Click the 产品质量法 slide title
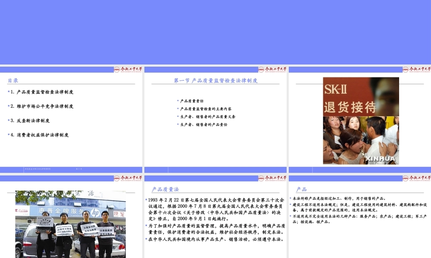 (165, 189)
